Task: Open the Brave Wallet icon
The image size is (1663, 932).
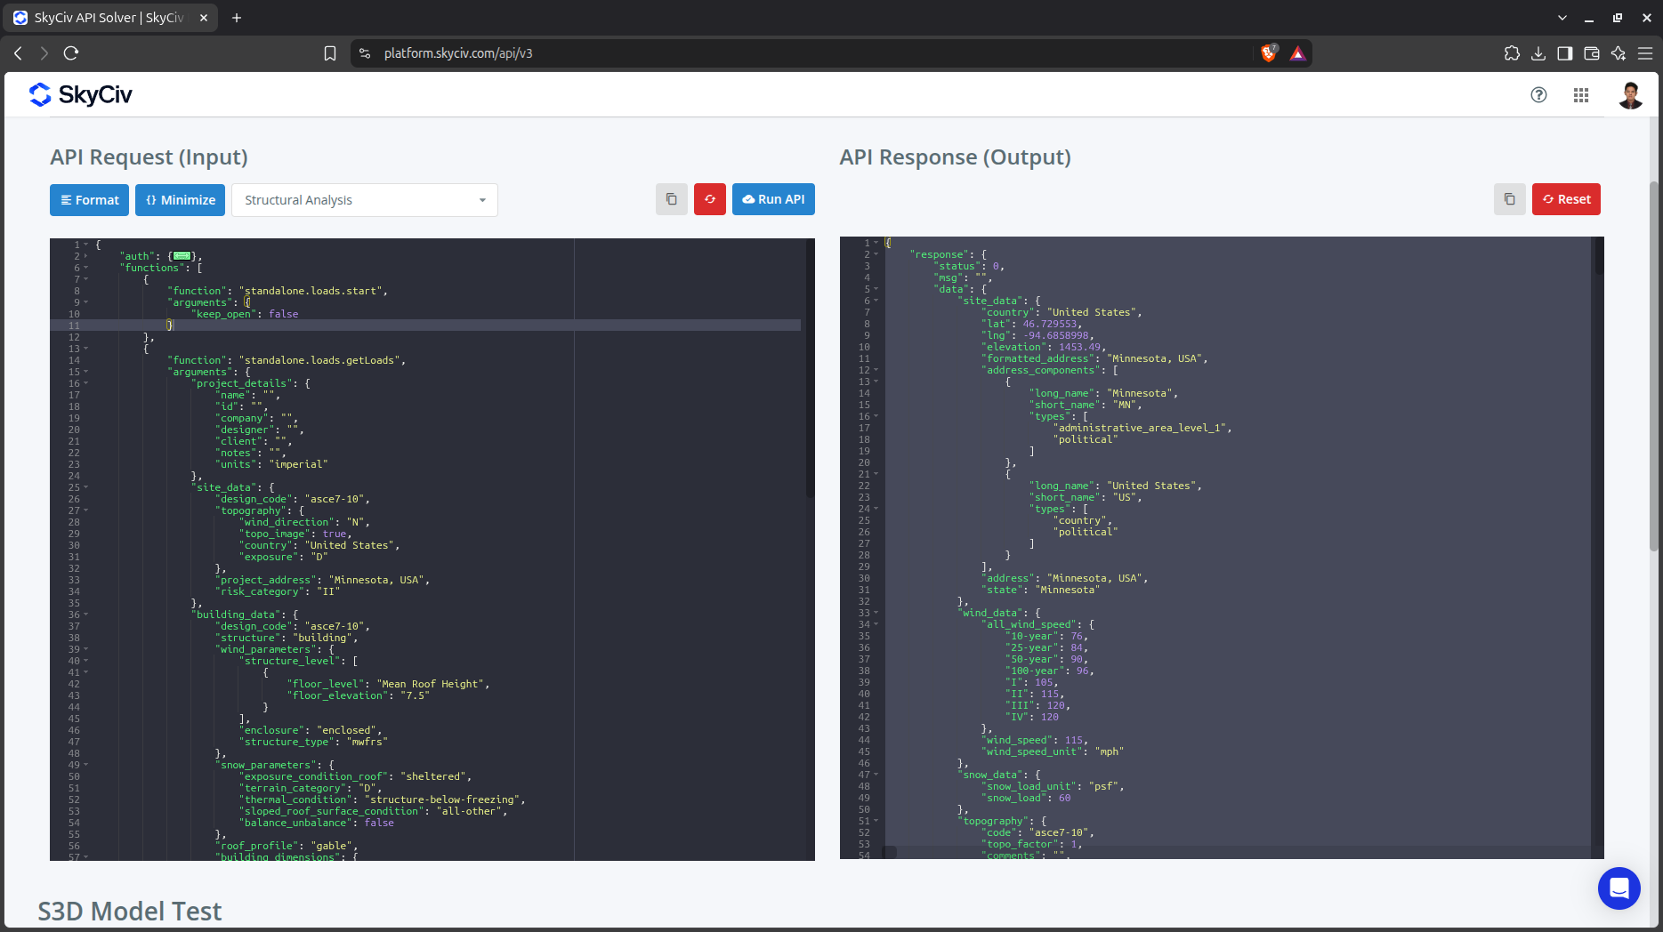Action: coord(1592,53)
